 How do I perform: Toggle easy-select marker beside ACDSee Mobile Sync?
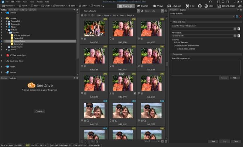pos(2,55)
